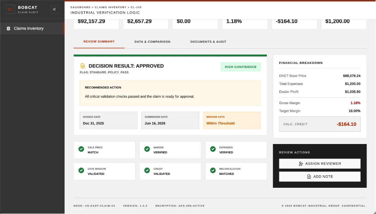Click the Recommended Action message box
This screenshot has width=376, height=214.
click(x=170, y=93)
